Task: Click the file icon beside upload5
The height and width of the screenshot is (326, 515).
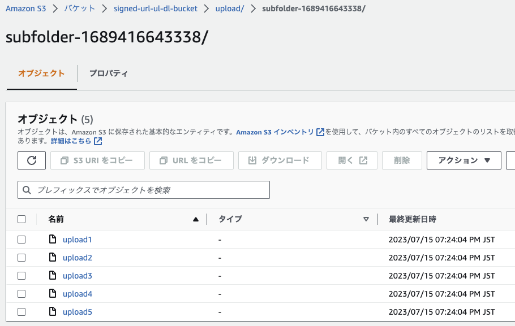Action: coord(53,311)
